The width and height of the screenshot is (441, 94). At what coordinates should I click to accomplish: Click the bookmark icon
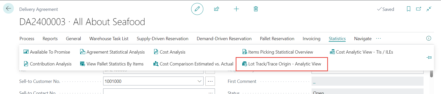click(x=408, y=9)
